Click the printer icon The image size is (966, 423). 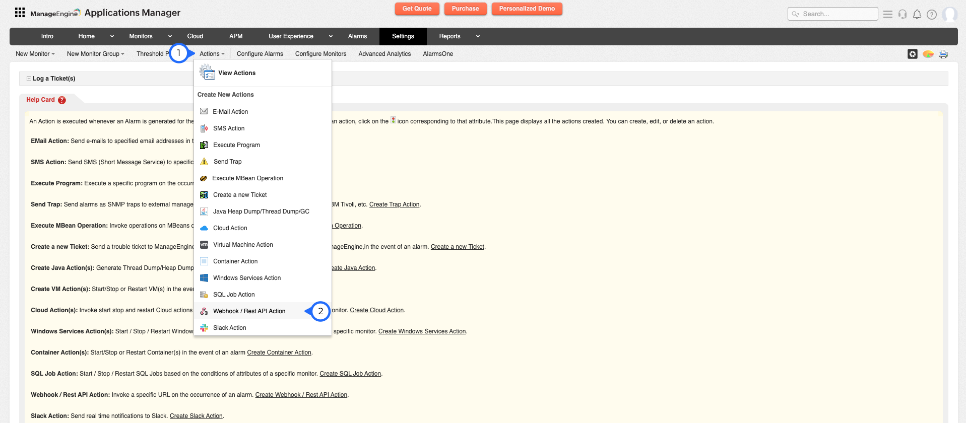(943, 54)
